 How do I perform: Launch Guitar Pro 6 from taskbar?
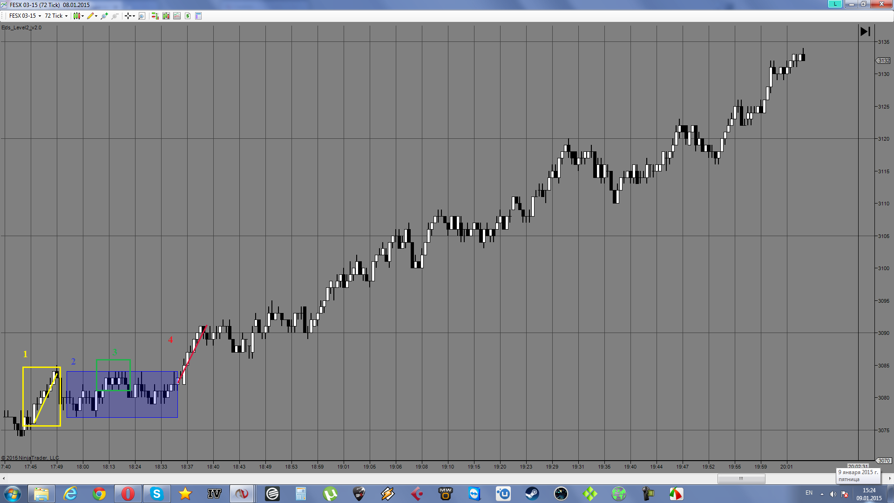click(x=359, y=494)
